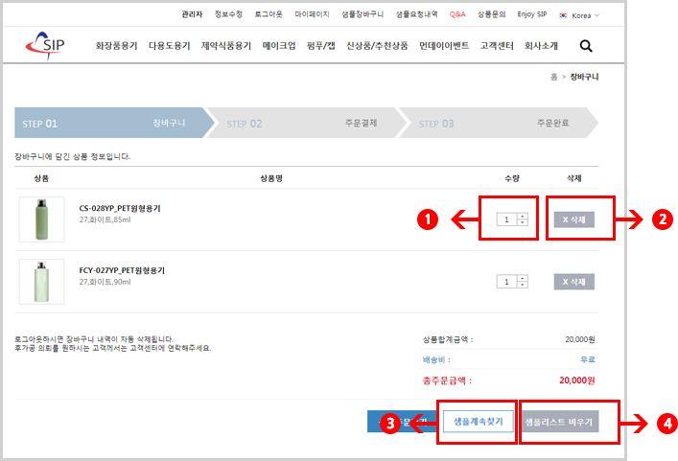Click 샘플리스트 비우기 button
Screen dimensions: 678x461
[559, 422]
